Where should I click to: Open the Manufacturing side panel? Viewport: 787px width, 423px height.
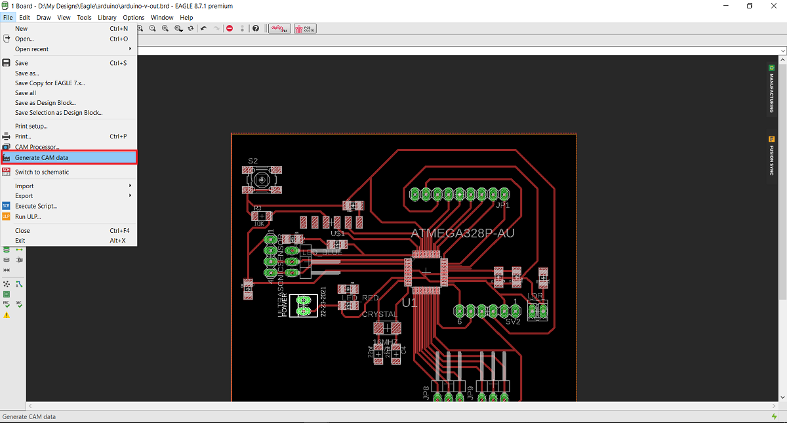point(772,88)
